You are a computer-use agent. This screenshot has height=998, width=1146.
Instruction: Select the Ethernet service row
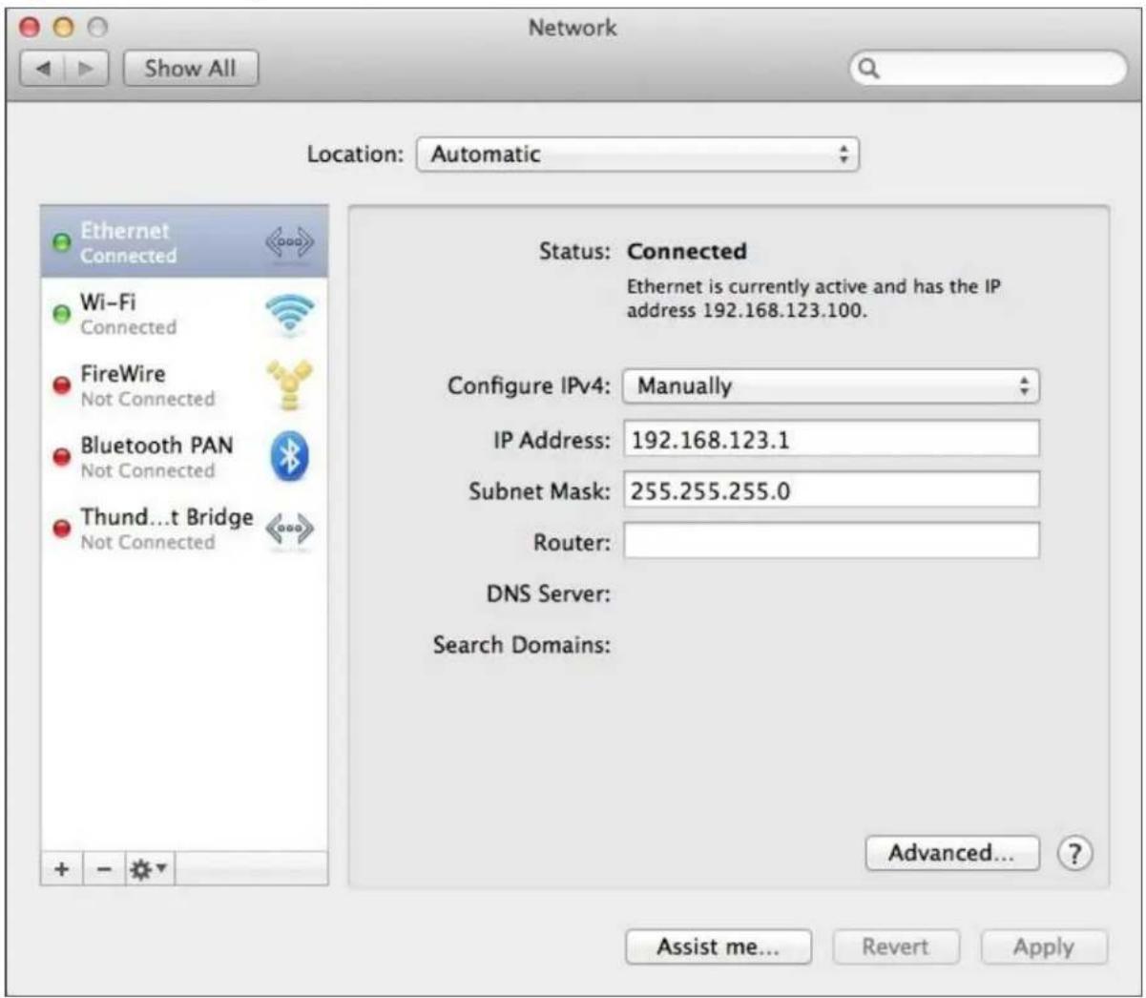(x=184, y=242)
